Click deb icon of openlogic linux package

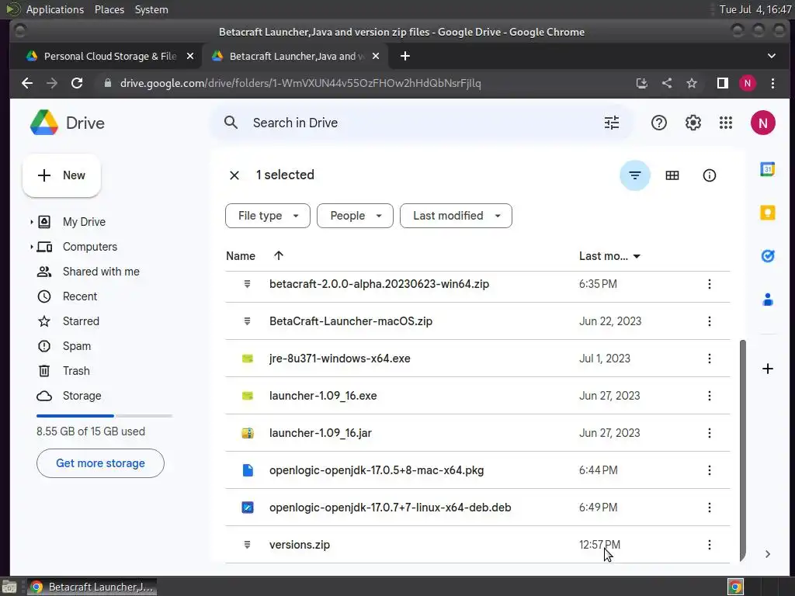click(248, 508)
